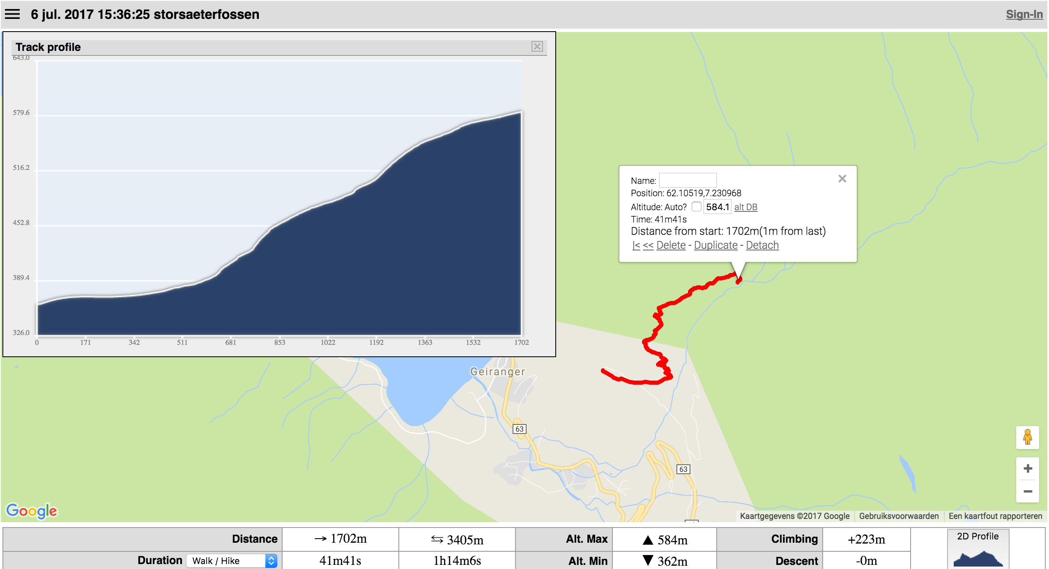Click the Geiranger map label
This screenshot has width=1049, height=569.
[497, 372]
